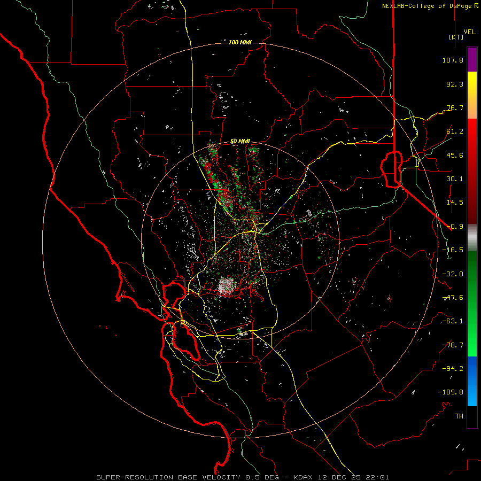This screenshot has width=481, height=481.
Task: Click the 14.5 scale label
Action: [455, 203]
